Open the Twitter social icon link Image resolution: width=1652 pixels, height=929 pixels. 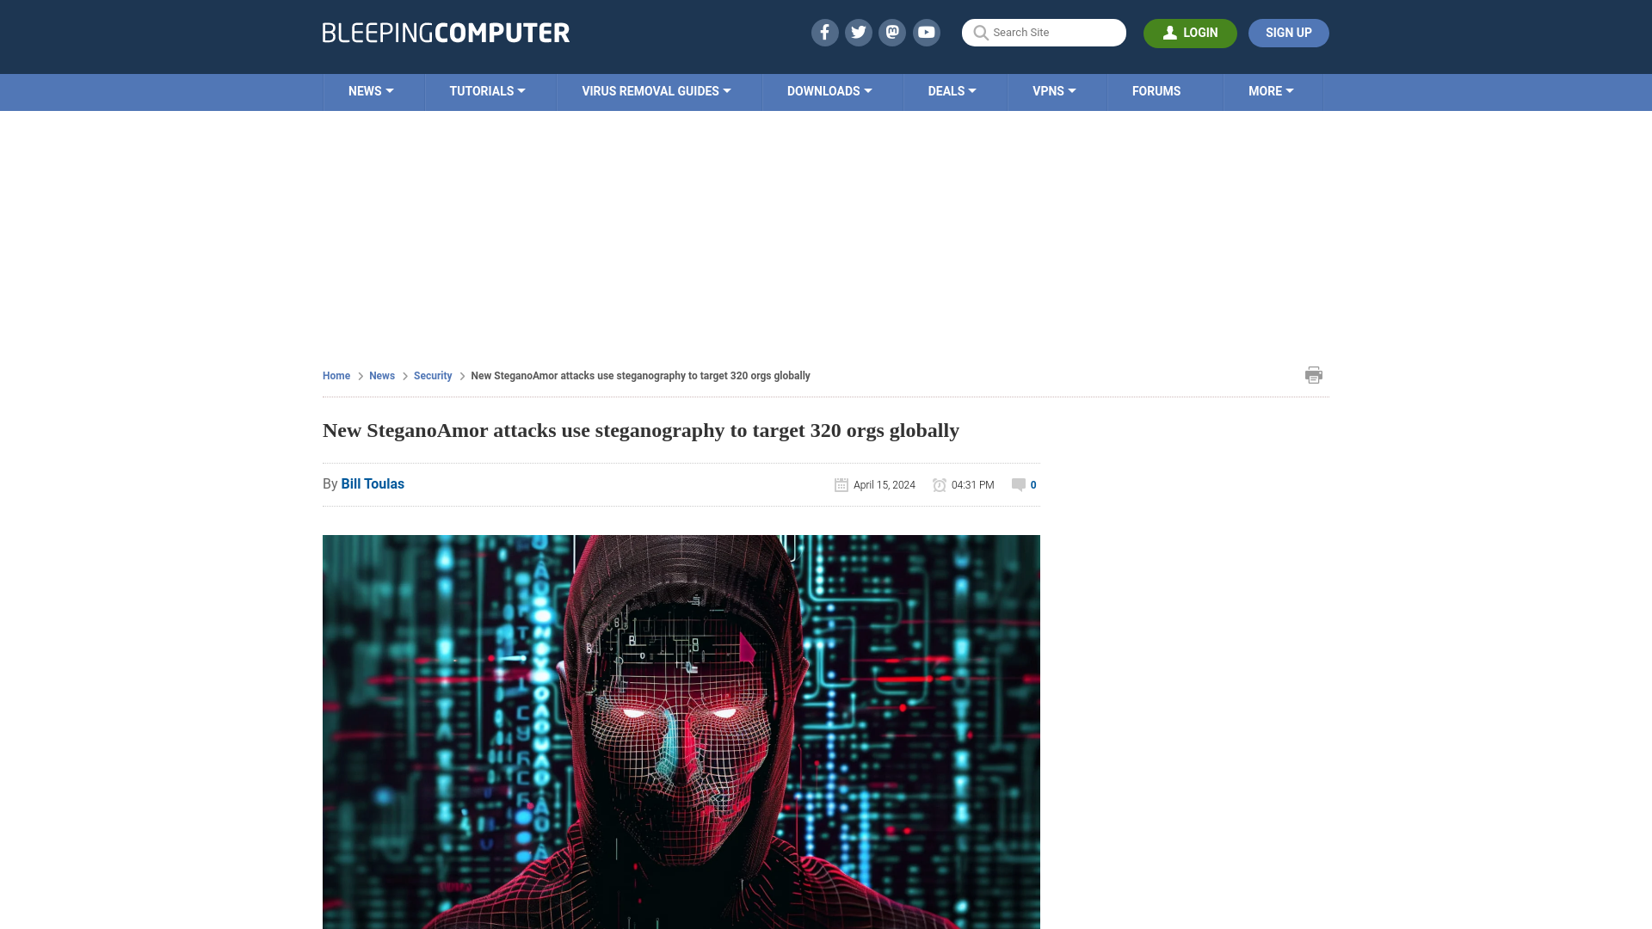(x=858, y=33)
